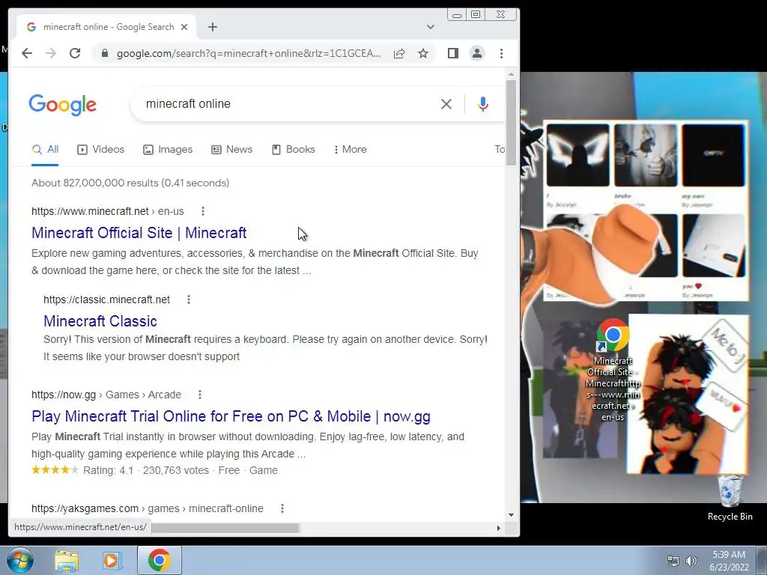Screen dimensions: 767x575
Task: Switch to the Videos tab
Action: pos(101,150)
